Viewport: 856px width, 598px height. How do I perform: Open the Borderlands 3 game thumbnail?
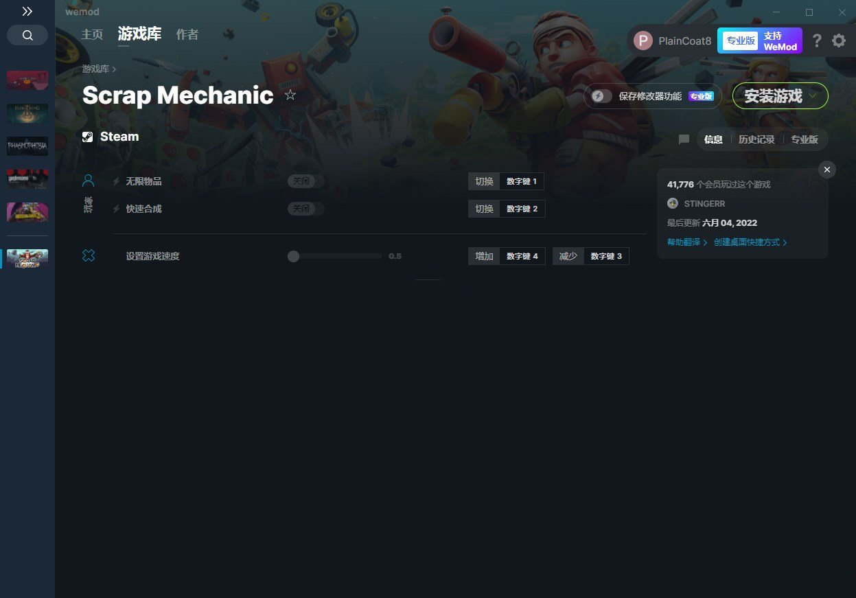(27, 212)
